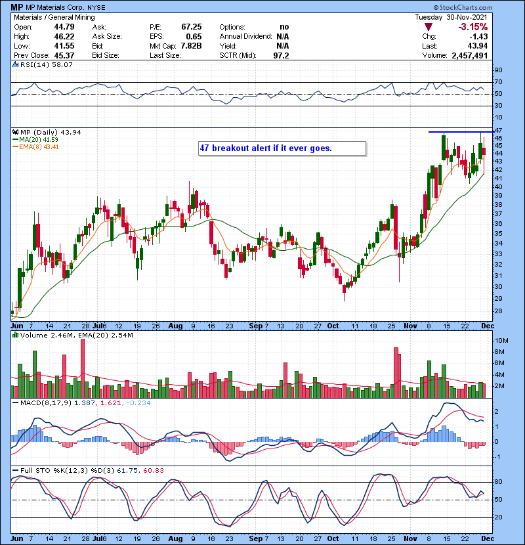Image resolution: width=525 pixels, height=545 pixels.
Task: Click the -3.15% percent change value
Action: (472, 27)
